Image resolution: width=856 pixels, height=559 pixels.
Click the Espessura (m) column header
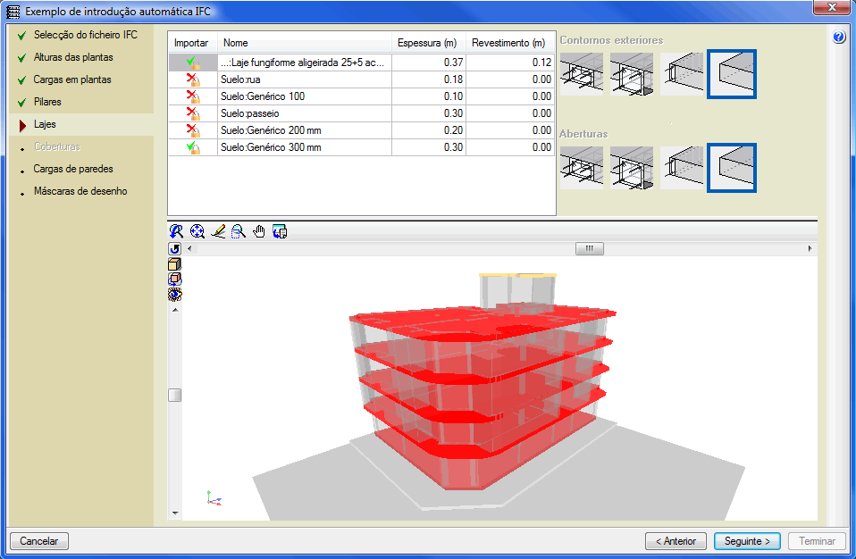pos(429,43)
